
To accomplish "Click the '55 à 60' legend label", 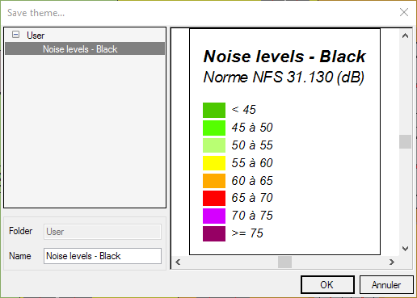I will 252,163.
